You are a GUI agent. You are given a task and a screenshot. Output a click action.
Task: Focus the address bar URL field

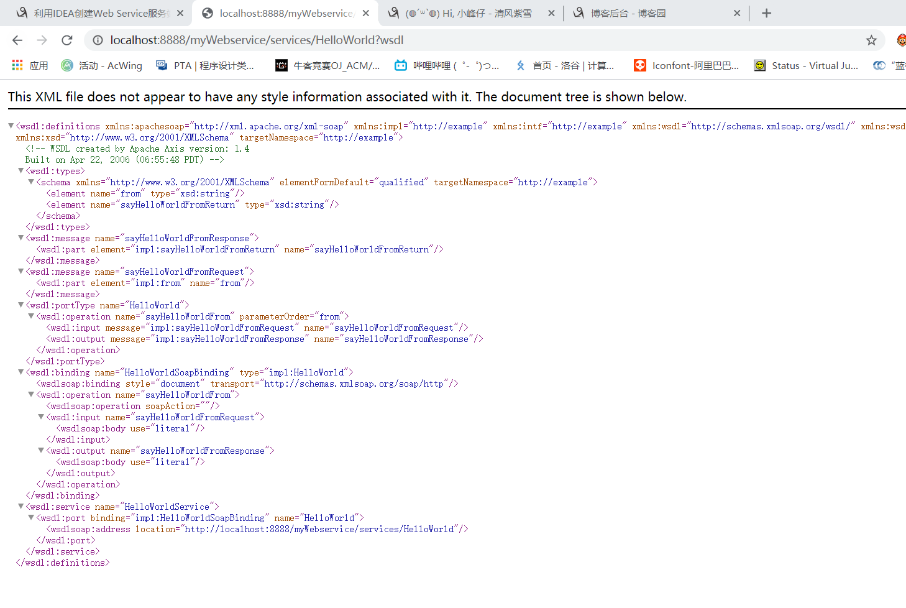(x=485, y=40)
